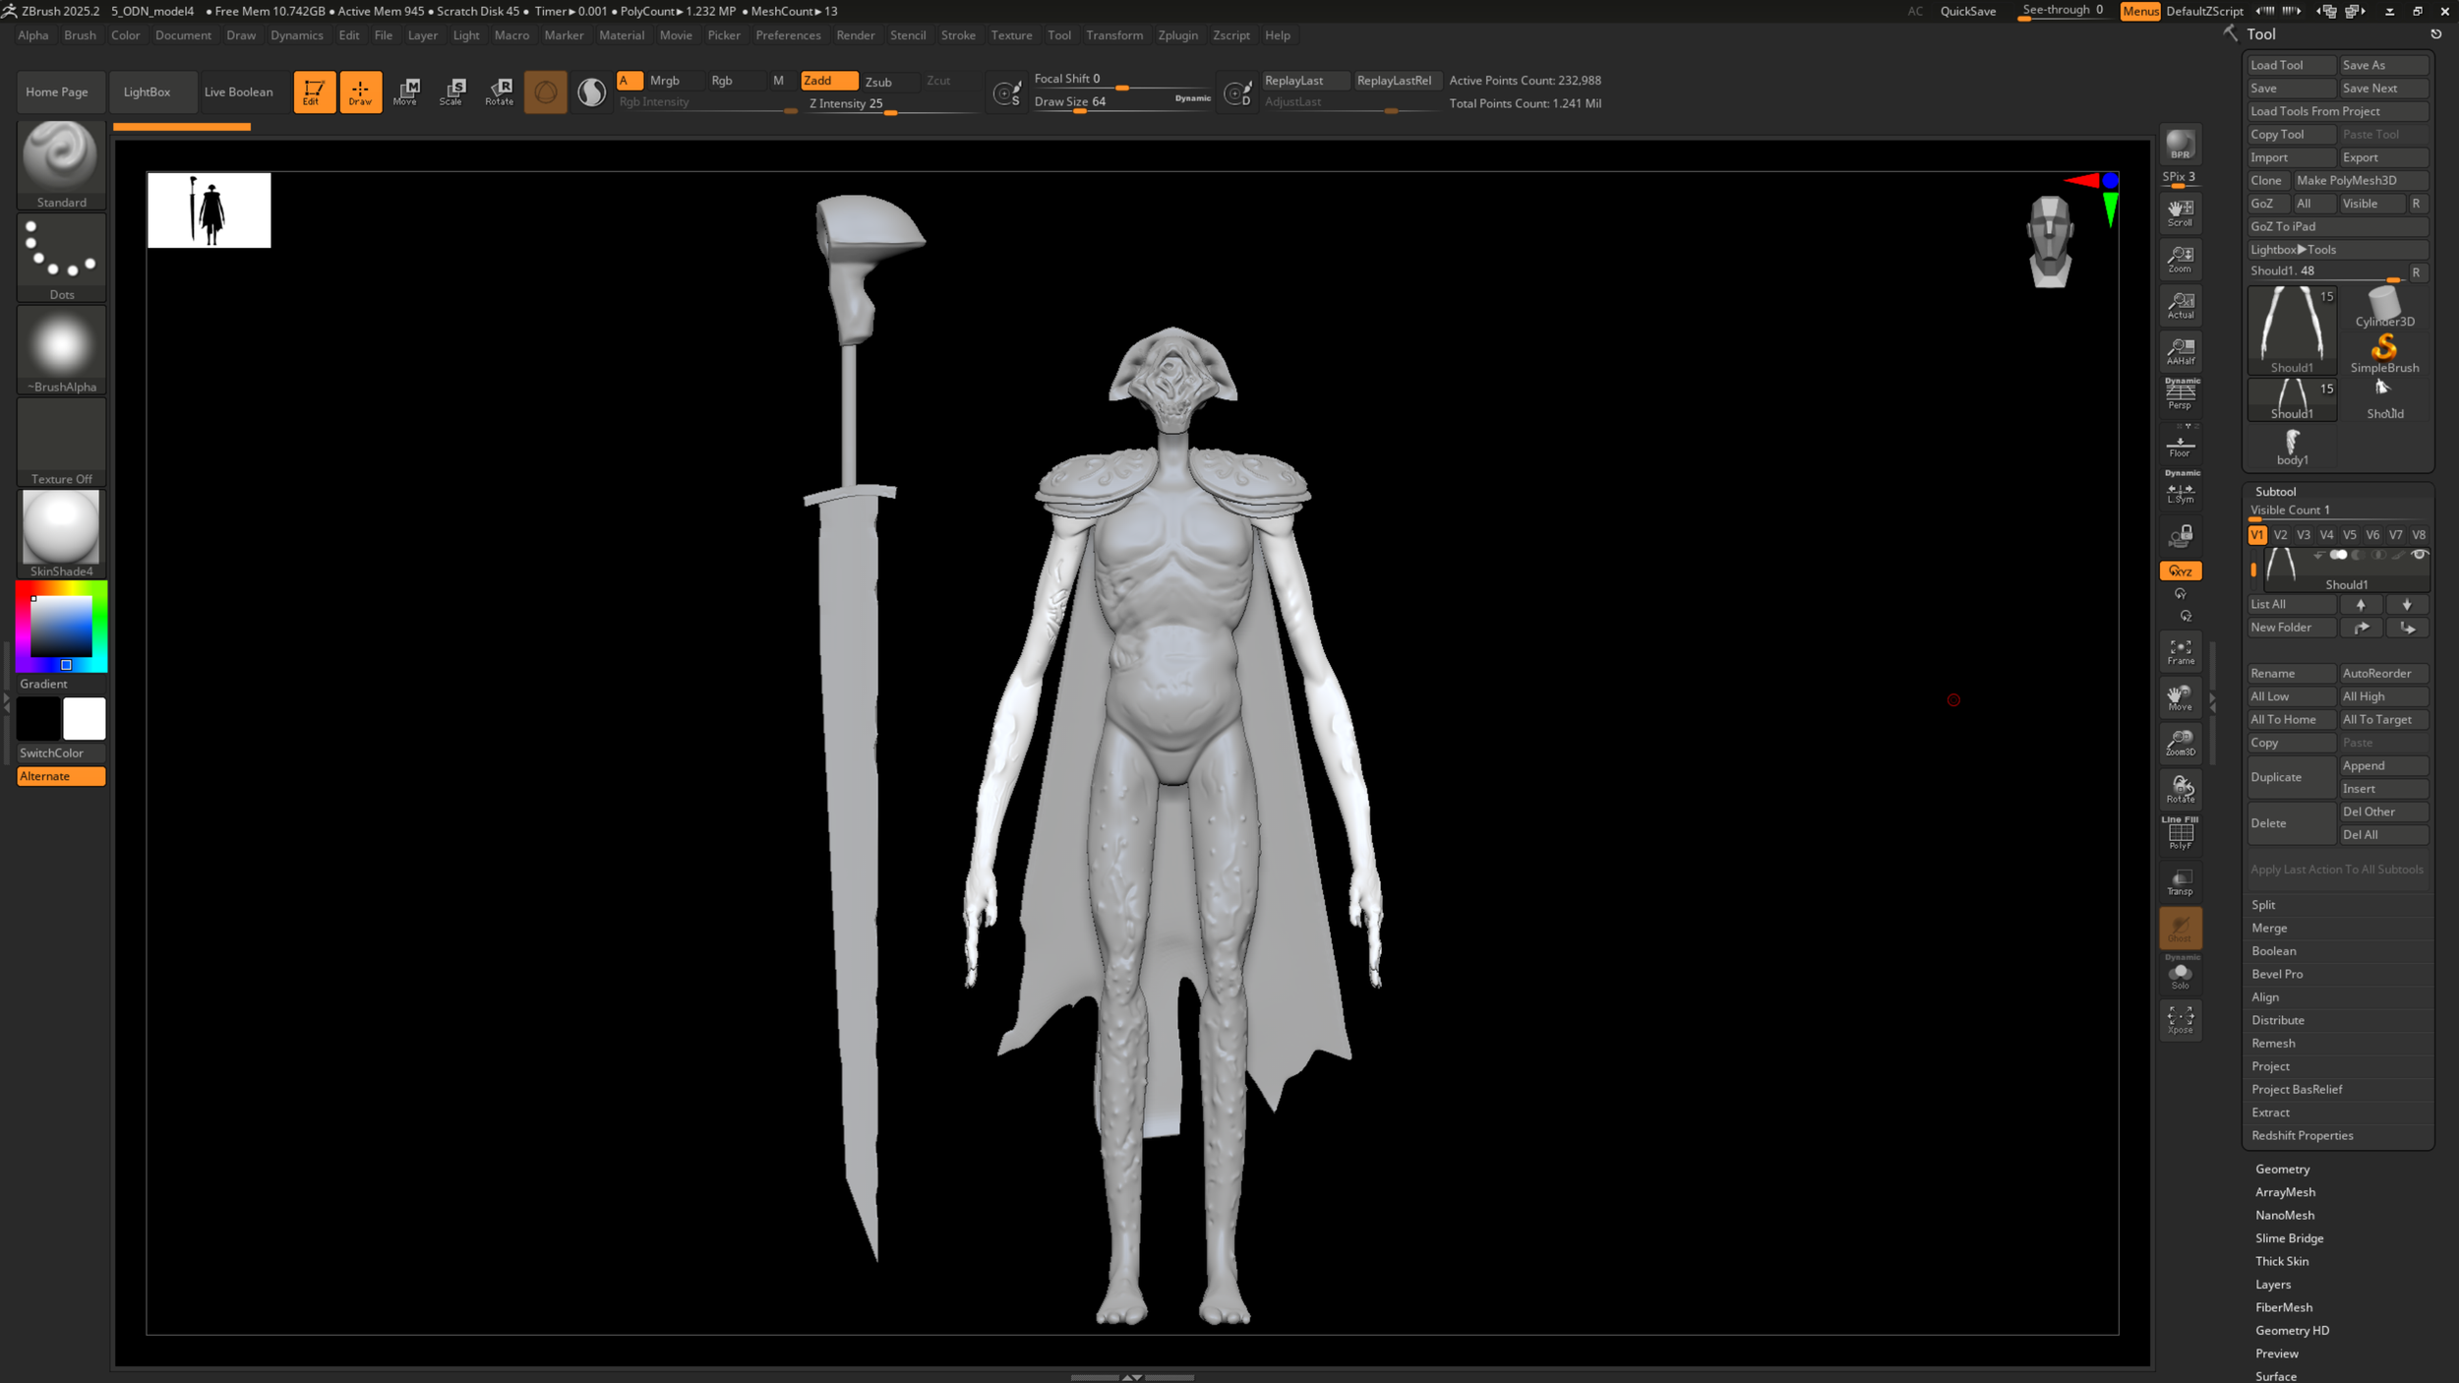
Task: Select the Scale transform tool
Action: (451, 91)
